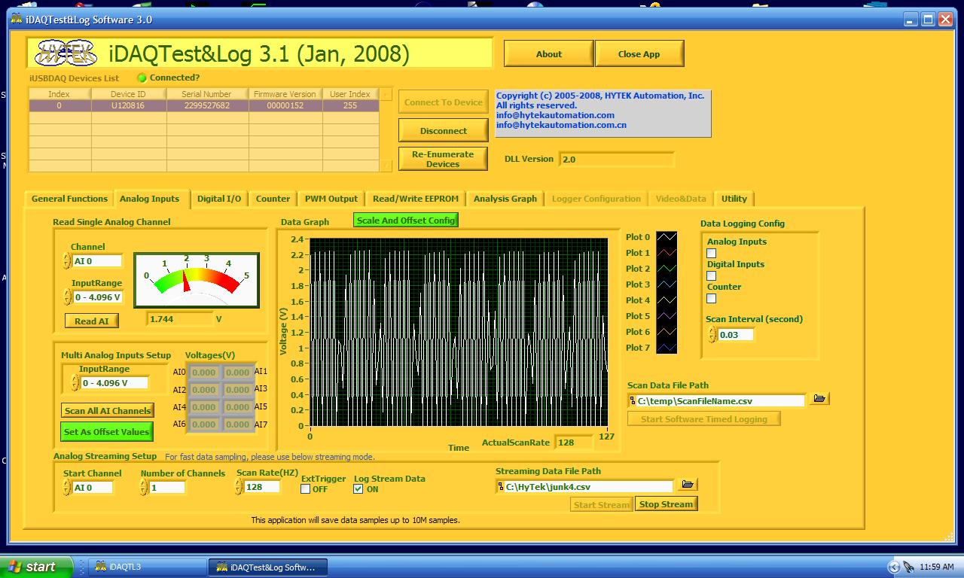Click the Streaming Data File Path field

click(x=585, y=487)
